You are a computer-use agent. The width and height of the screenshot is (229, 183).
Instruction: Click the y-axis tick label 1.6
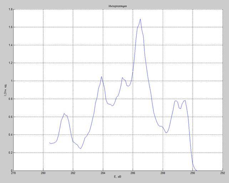pyautogui.click(x=11, y=27)
